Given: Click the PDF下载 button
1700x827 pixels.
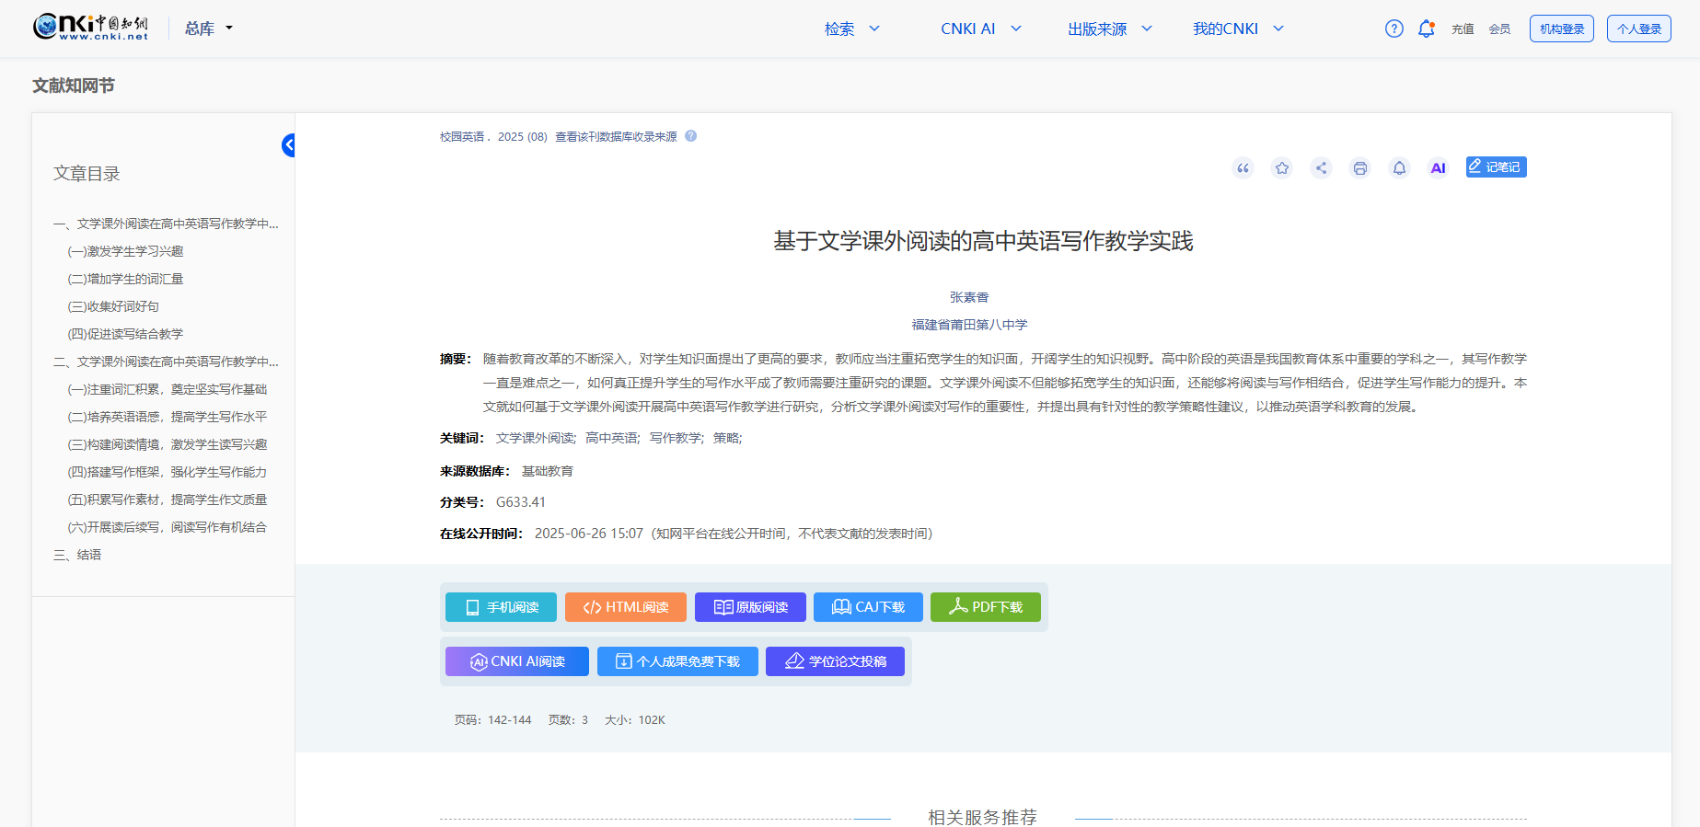Looking at the screenshot, I should click(985, 607).
